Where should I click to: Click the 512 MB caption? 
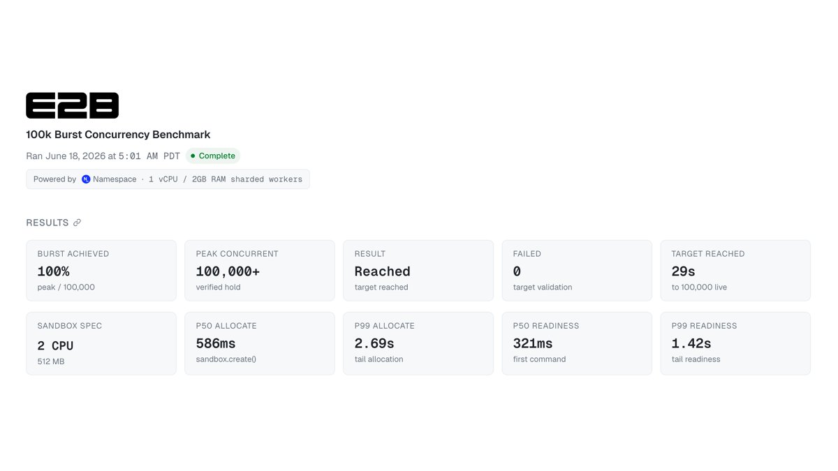click(51, 361)
